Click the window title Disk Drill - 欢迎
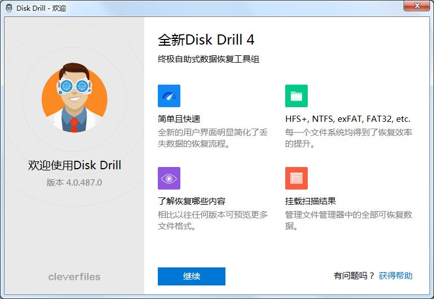 pos(41,8)
